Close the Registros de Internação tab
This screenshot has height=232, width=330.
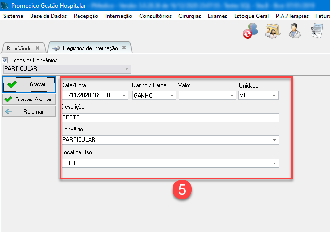coord(124,48)
